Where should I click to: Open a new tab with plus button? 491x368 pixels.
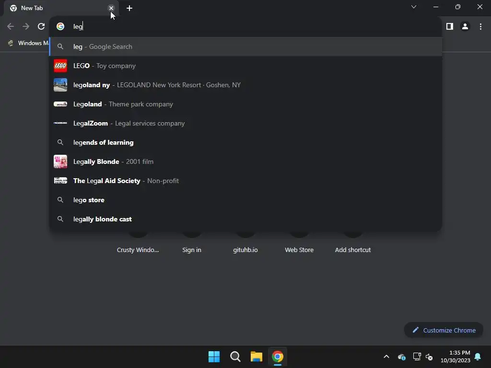pyautogui.click(x=129, y=8)
